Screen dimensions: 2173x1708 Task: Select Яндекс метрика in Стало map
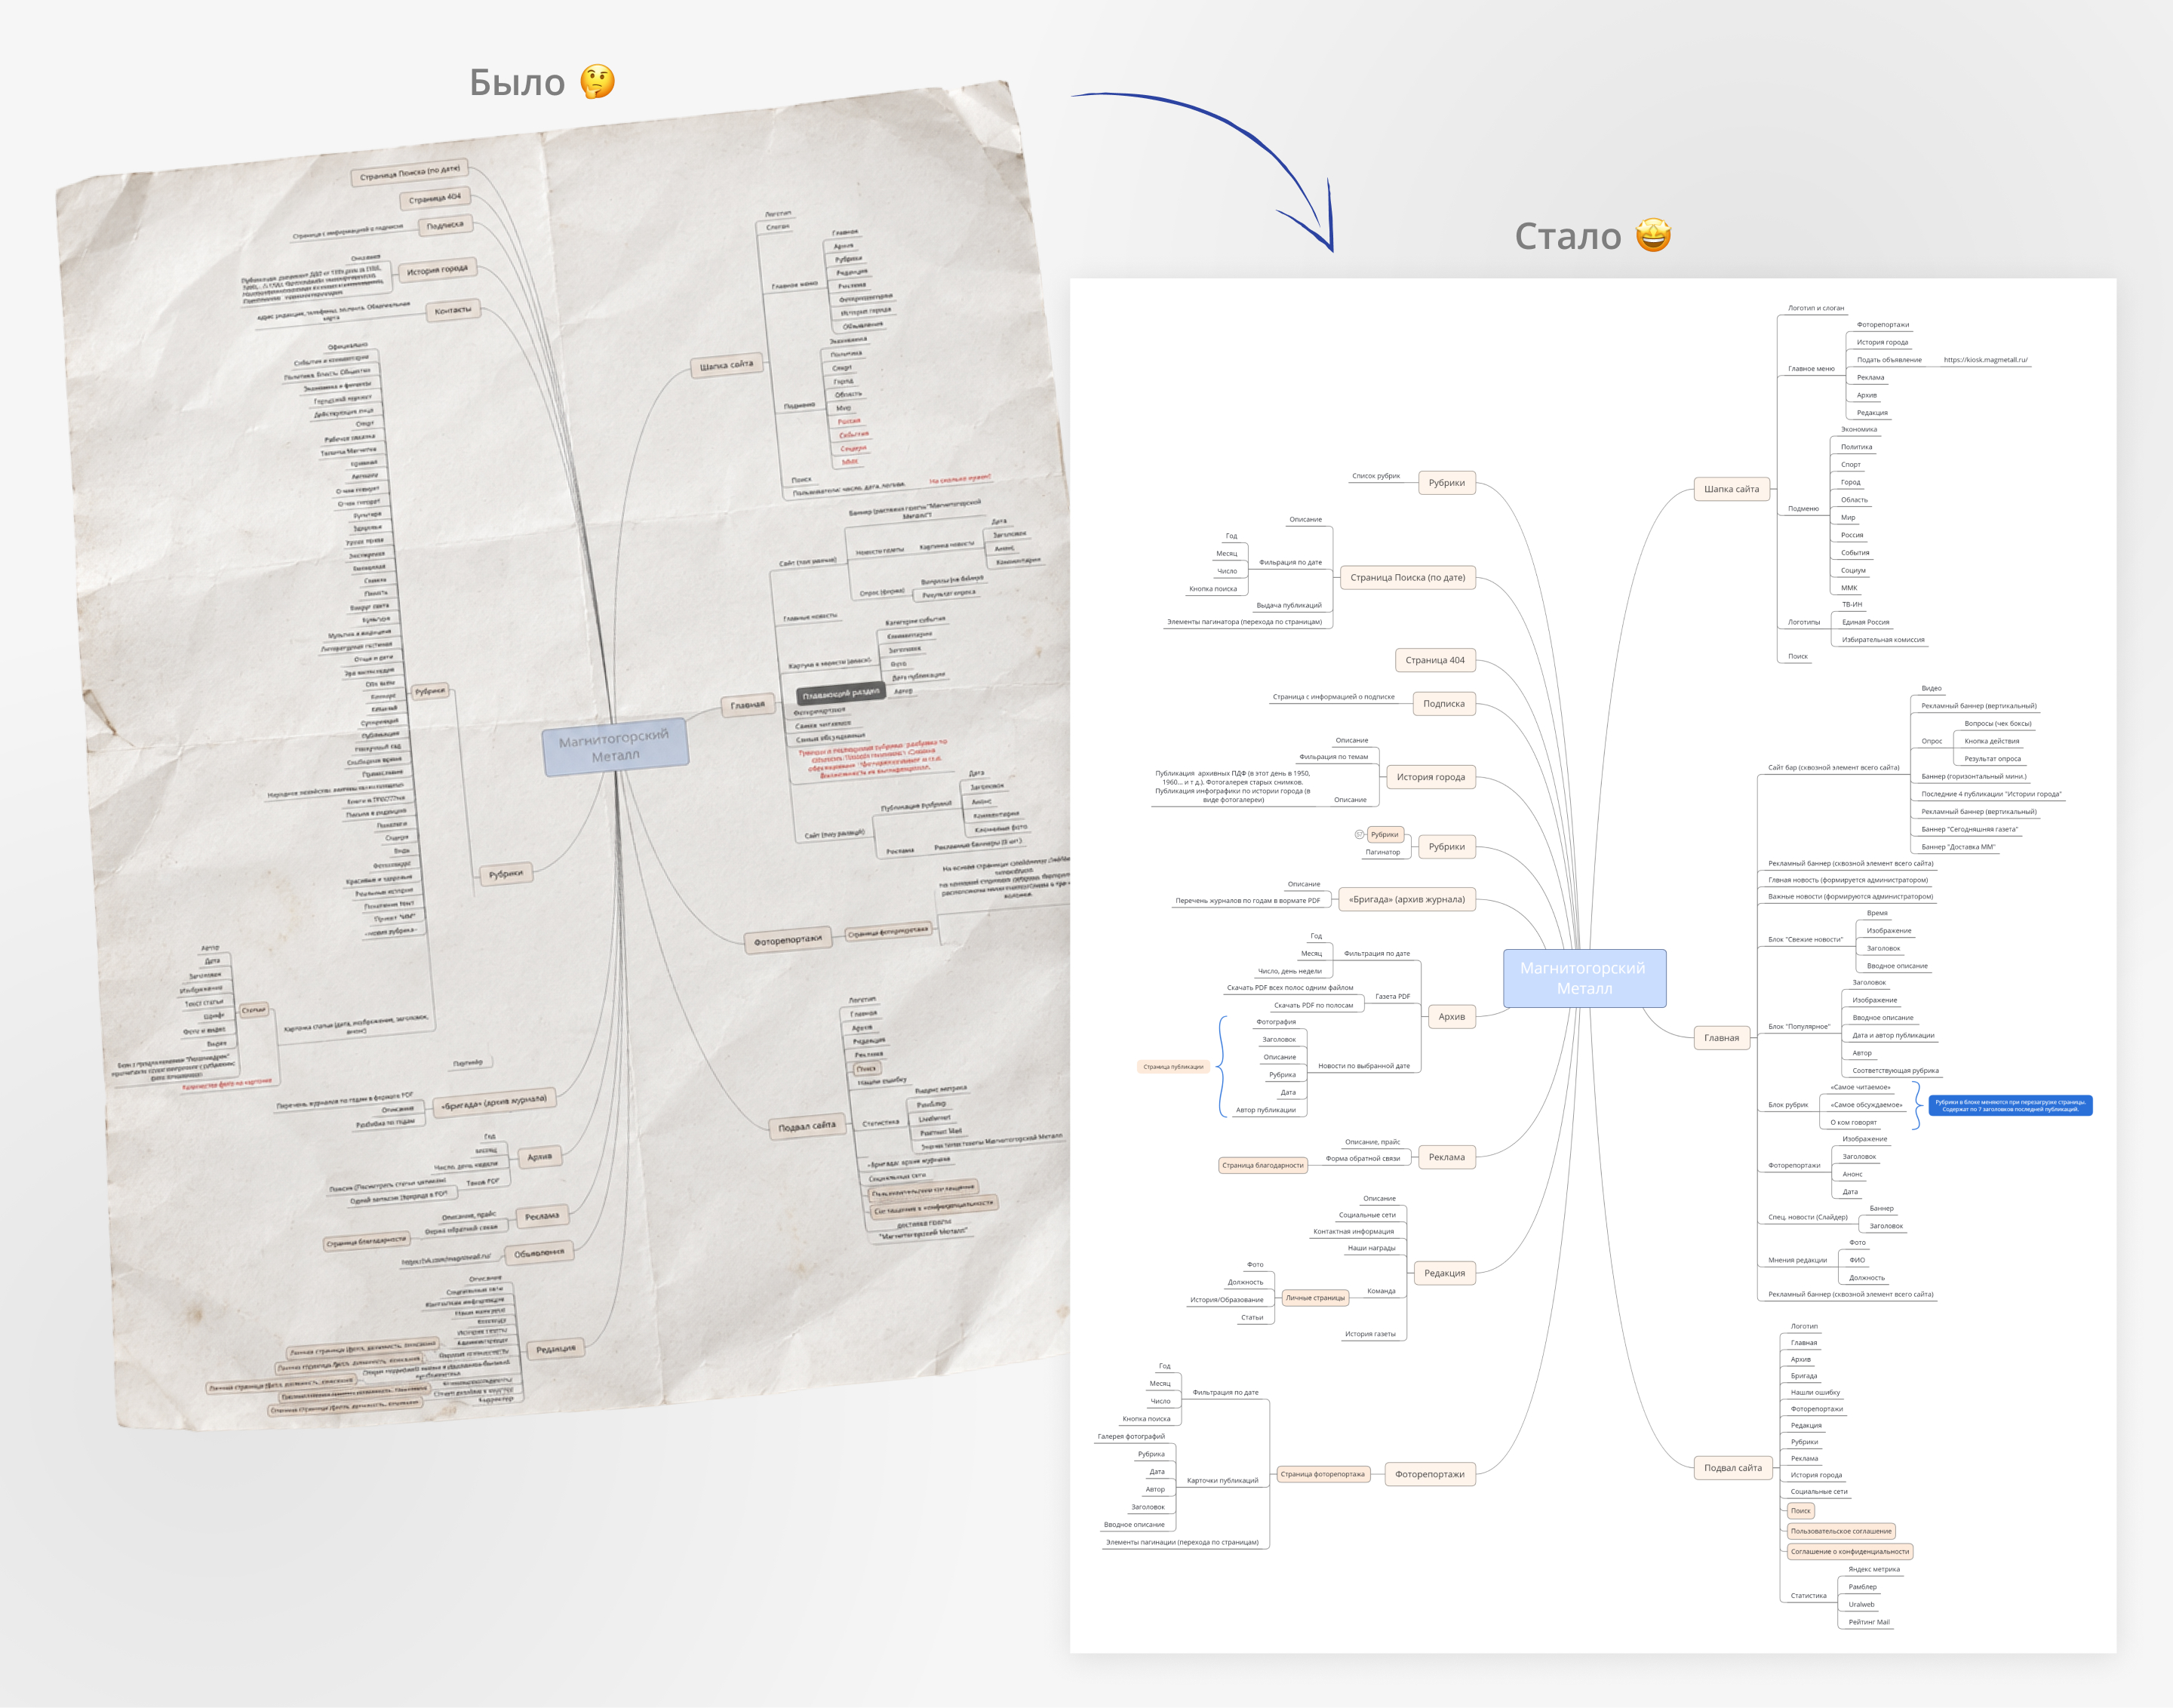tap(1873, 1569)
